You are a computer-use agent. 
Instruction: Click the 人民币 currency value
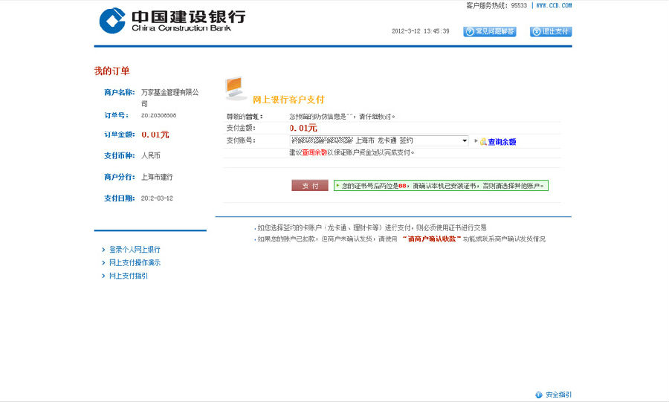point(151,155)
